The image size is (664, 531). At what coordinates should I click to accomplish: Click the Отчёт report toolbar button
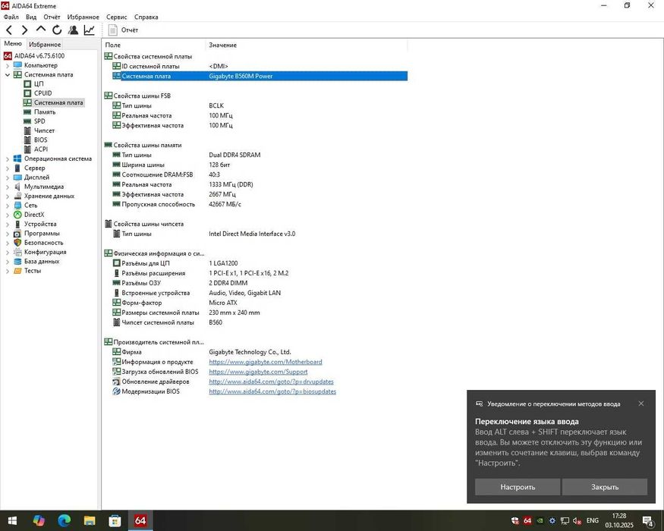click(123, 30)
